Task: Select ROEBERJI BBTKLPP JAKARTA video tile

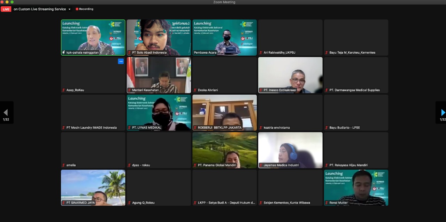Action: point(225,113)
